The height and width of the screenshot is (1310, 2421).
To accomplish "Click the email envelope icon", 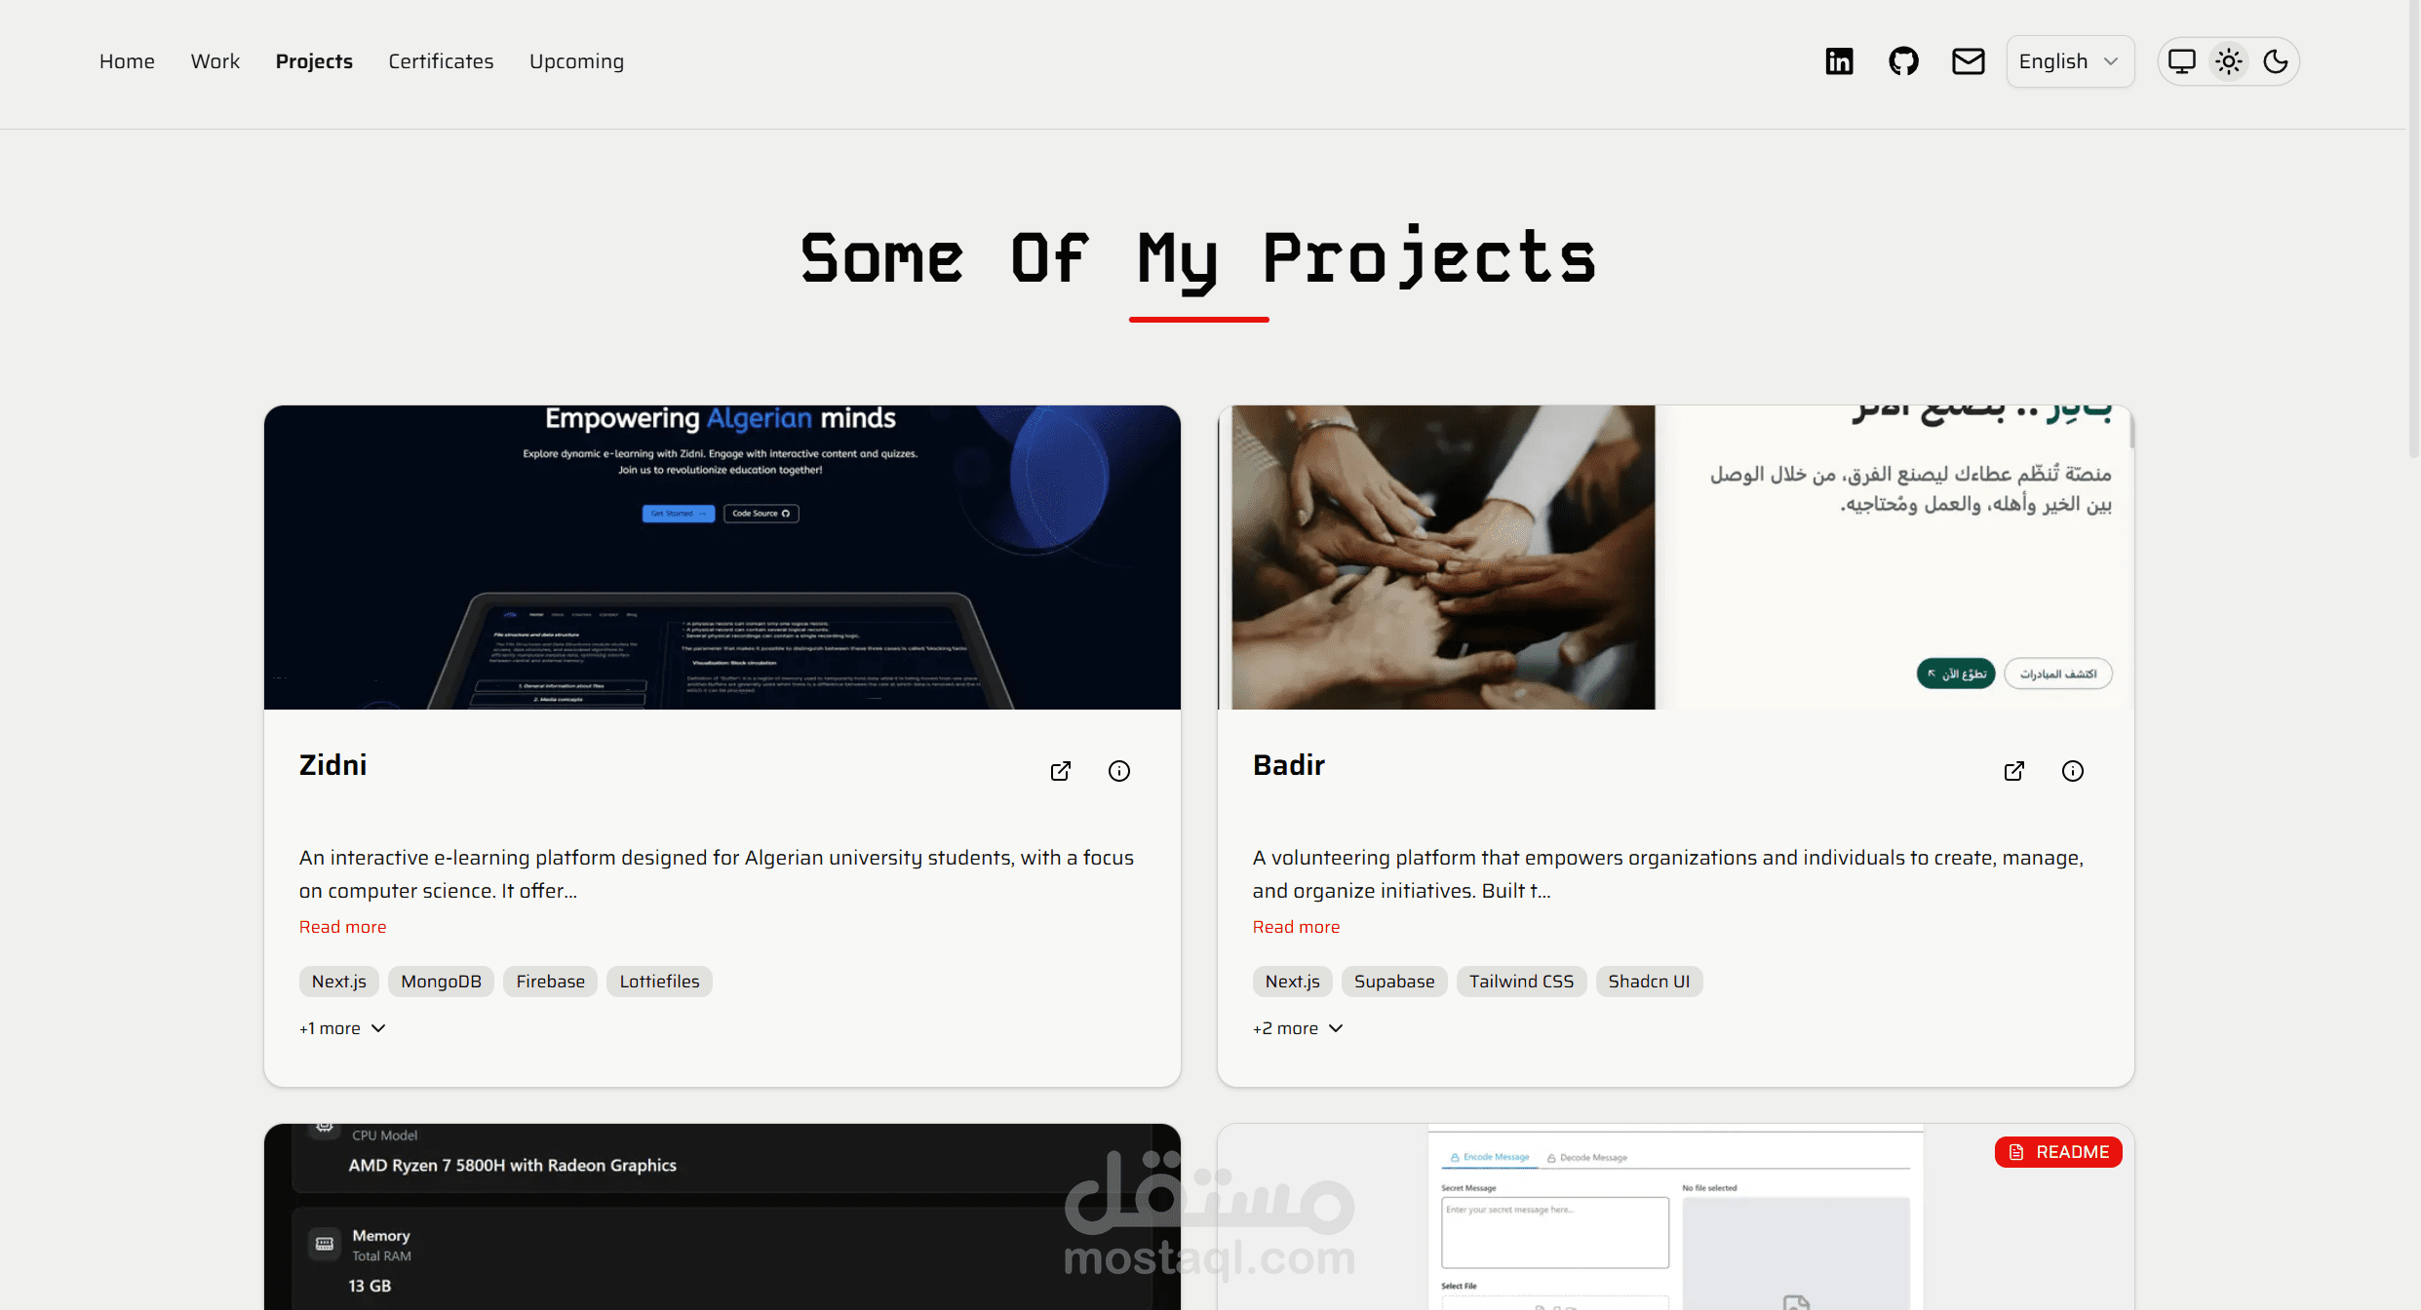I will pos(1968,61).
